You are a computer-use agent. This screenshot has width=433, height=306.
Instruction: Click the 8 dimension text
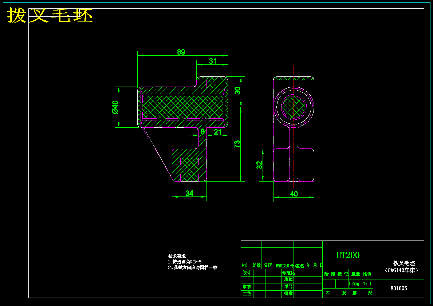pyautogui.click(x=202, y=132)
